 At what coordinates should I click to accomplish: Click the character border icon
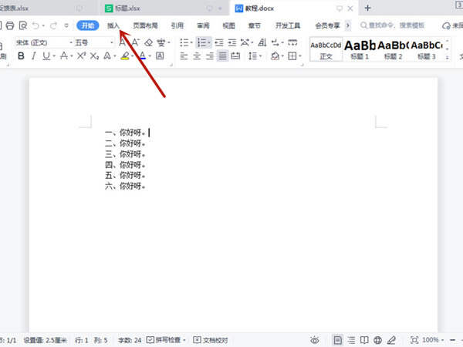coord(160,56)
